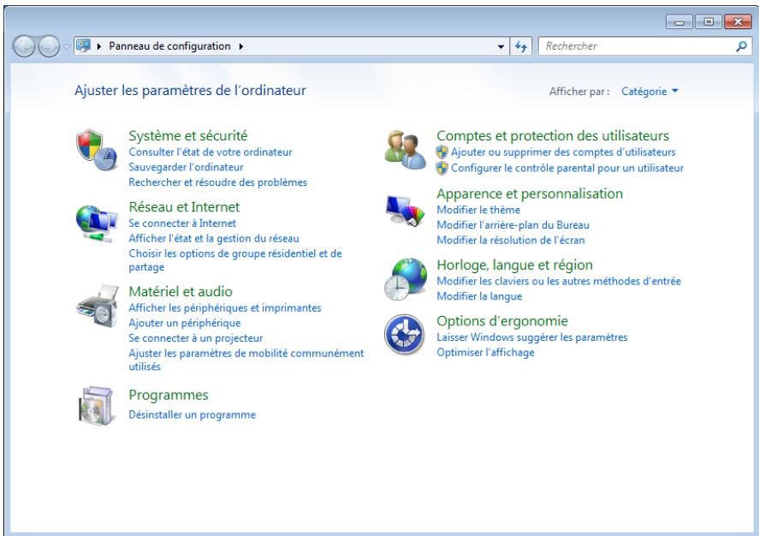Close the Control Panel window
The height and width of the screenshot is (536, 759).
[x=738, y=21]
